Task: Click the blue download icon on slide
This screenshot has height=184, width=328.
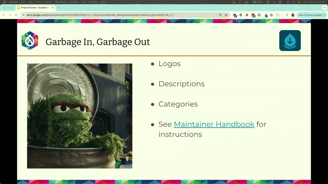Action: click(290, 41)
